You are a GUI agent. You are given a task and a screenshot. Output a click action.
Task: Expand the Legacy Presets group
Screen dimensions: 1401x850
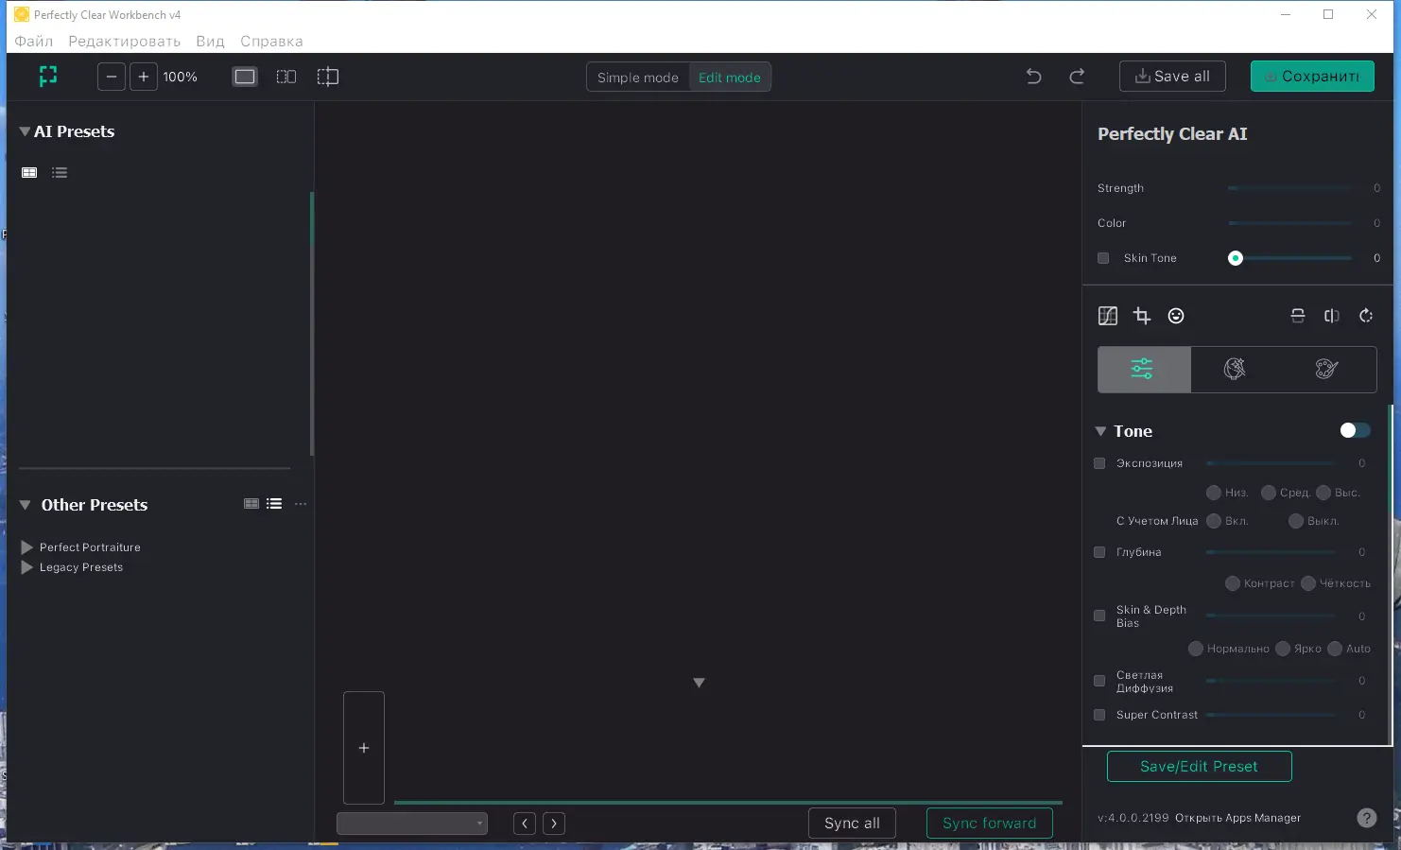click(x=26, y=567)
